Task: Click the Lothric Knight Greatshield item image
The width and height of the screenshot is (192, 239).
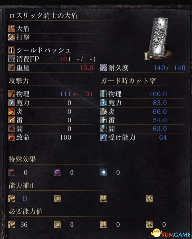Action: (x=158, y=39)
